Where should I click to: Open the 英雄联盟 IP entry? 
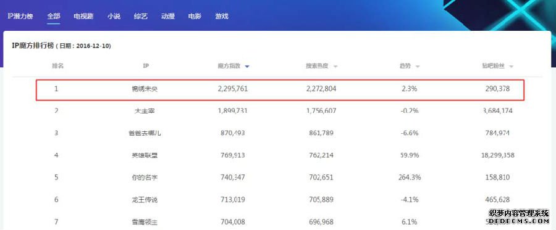(145, 155)
